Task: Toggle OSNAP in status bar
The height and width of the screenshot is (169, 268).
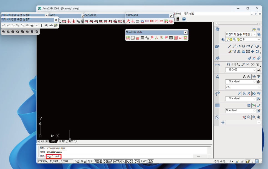Action: (x=108, y=161)
